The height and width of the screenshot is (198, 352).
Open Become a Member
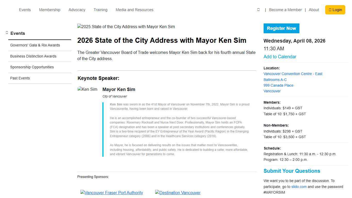click(285, 10)
